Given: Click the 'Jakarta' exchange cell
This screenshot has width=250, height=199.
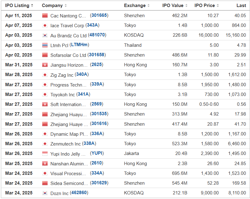Looking at the screenshot, I should (131, 153).
